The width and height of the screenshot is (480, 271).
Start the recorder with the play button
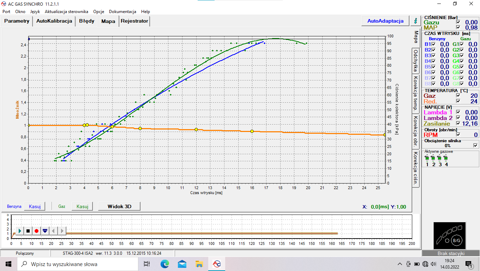19,231
